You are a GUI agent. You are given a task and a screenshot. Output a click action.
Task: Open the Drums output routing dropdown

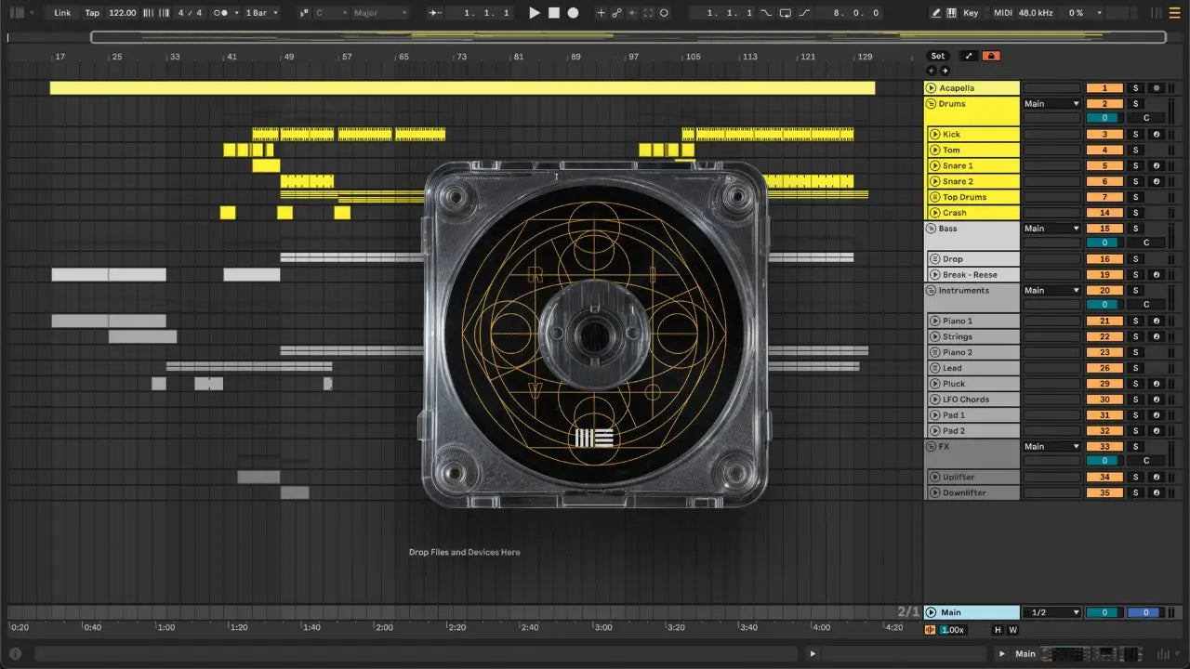[x=1051, y=104]
